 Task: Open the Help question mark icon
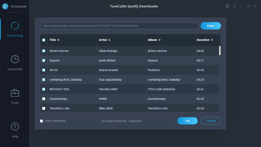(15, 126)
